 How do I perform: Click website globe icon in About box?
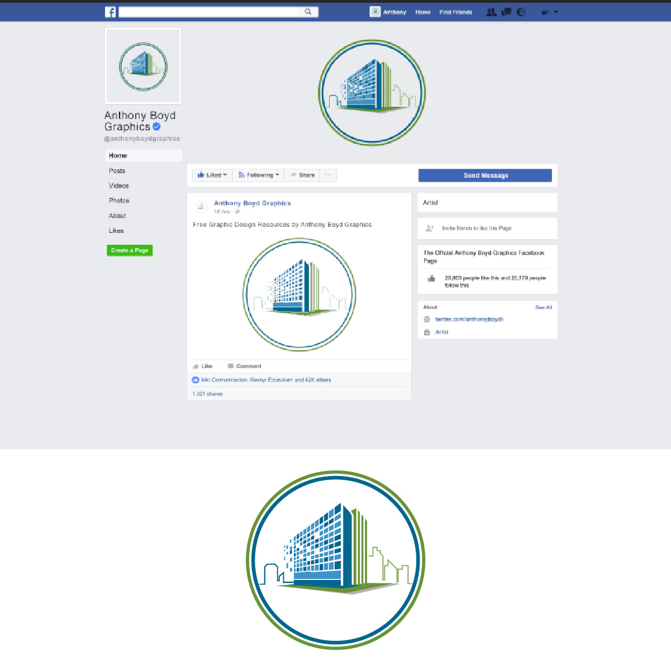coord(427,320)
